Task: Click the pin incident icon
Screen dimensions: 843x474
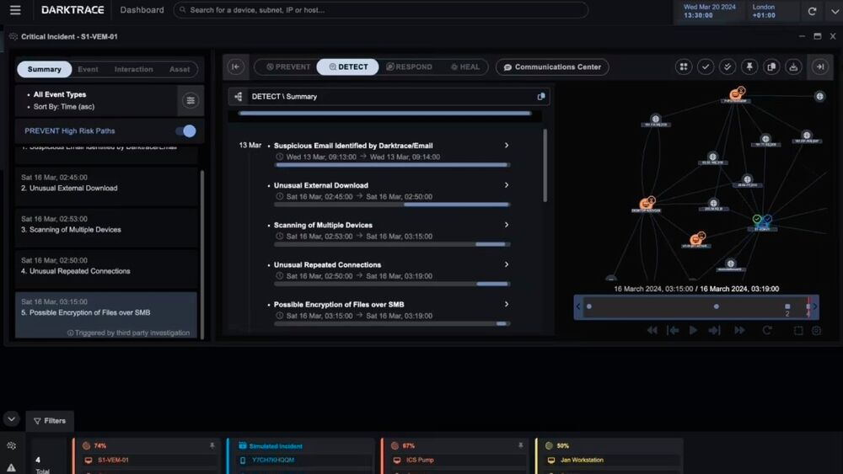Action: 749,67
